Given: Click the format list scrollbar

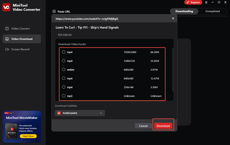Looking at the screenshot, I should [172, 70].
